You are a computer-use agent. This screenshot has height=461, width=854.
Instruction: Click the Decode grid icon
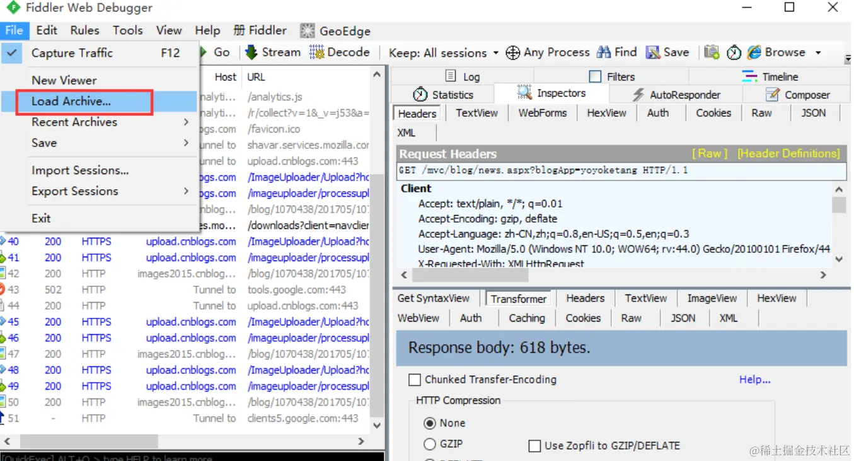click(317, 52)
